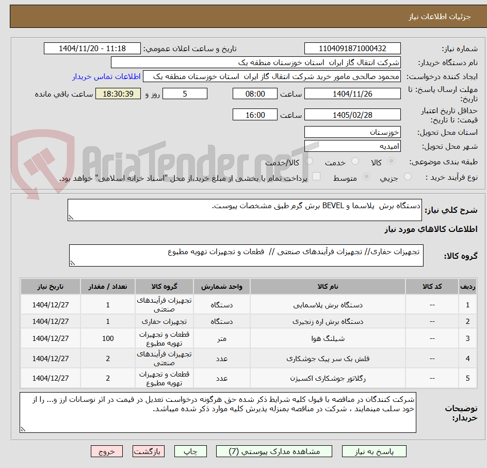Select the کالا radio button

click(x=392, y=161)
